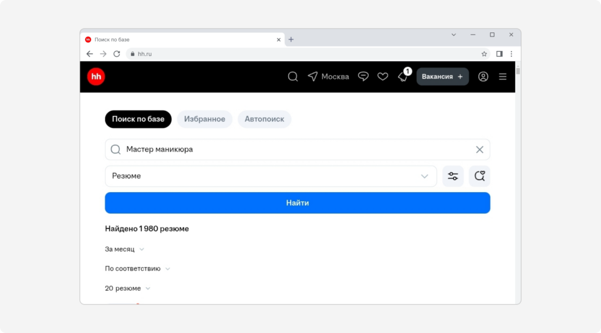The height and width of the screenshot is (333, 601).
Task: Expand the За месяц period dropdown
Action: [x=124, y=250]
